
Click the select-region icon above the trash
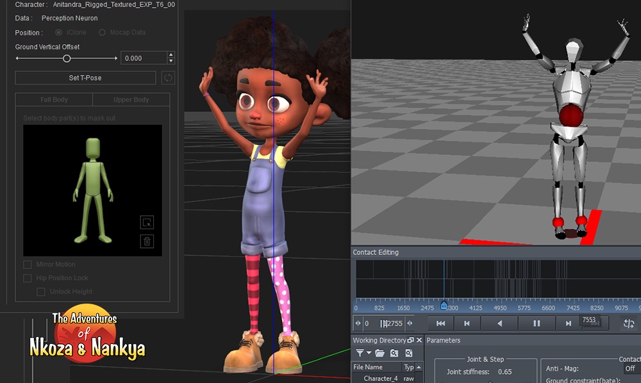[x=147, y=222]
